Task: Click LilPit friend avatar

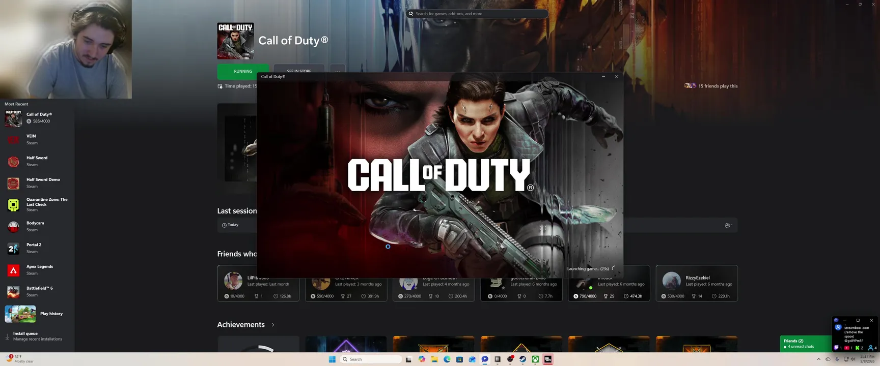Action: pyautogui.click(x=233, y=281)
